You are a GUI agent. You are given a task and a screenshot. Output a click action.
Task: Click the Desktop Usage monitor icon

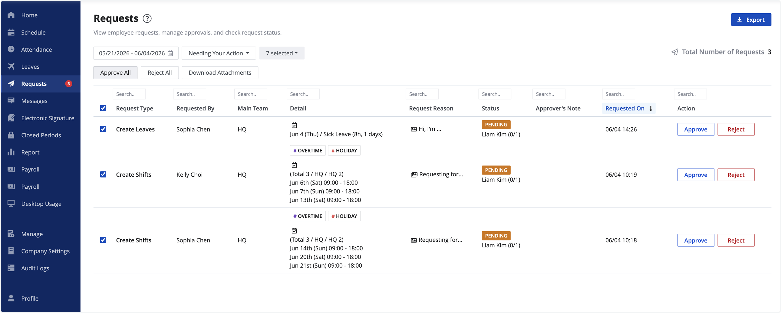[11, 203]
